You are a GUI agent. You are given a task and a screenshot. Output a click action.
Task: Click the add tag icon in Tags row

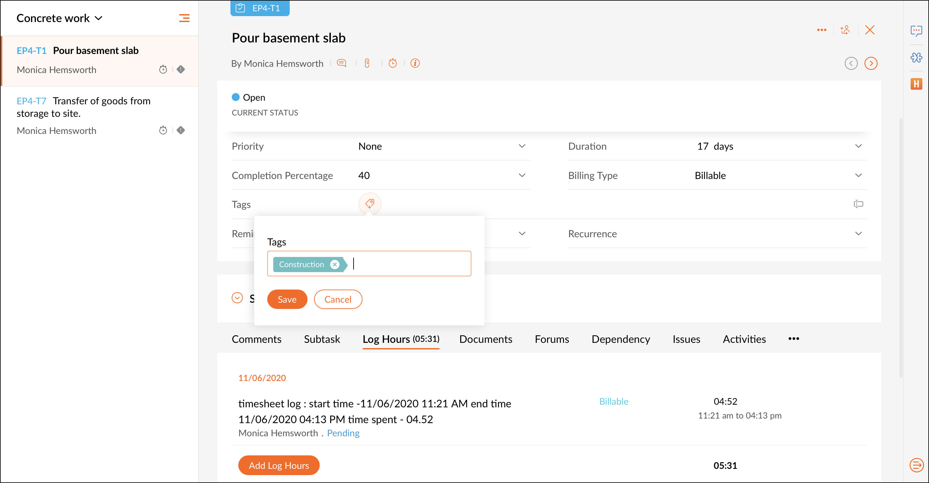[x=370, y=204]
